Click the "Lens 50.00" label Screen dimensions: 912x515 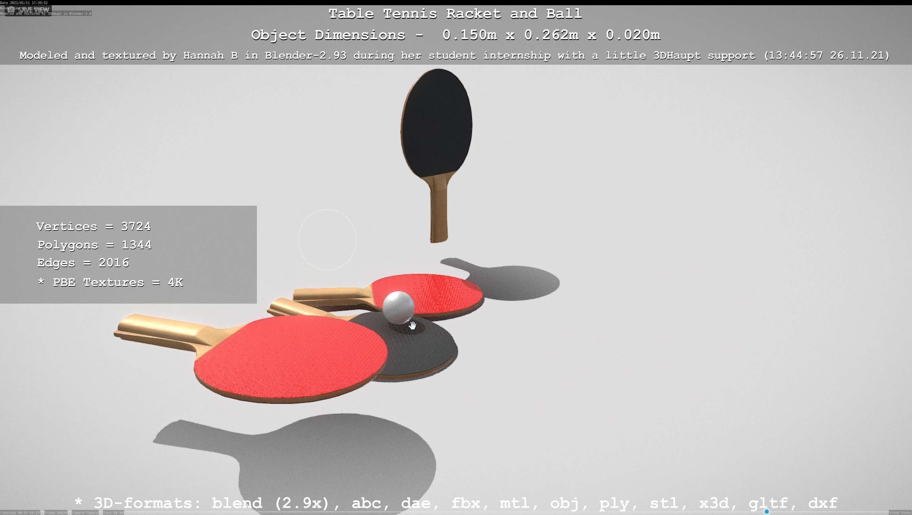113,512
